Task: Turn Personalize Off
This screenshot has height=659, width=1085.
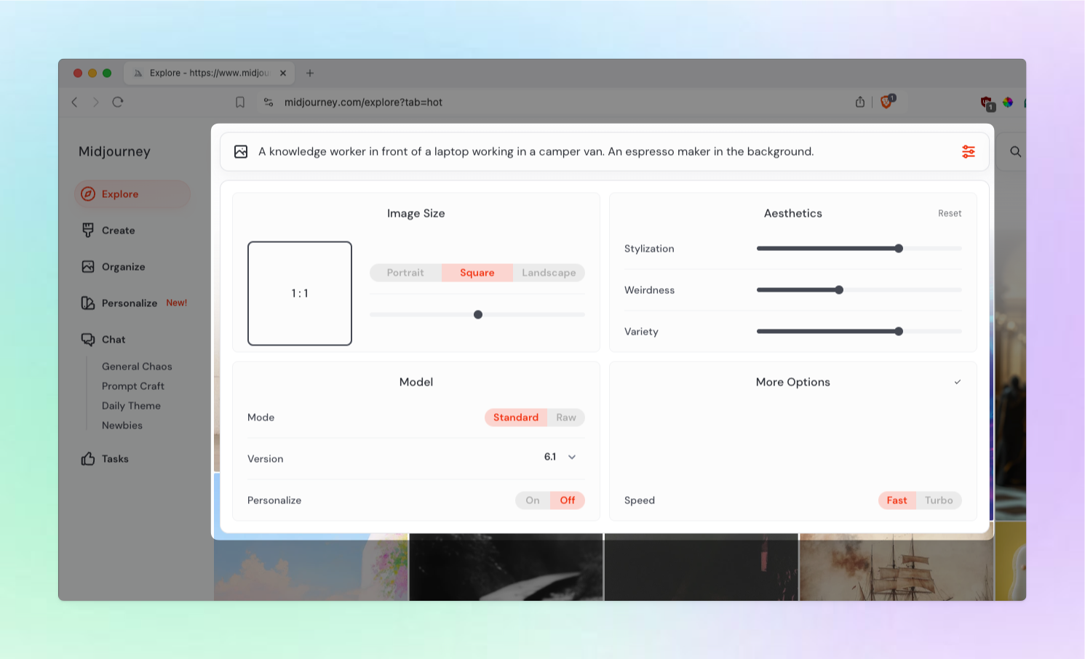Action: (x=568, y=500)
